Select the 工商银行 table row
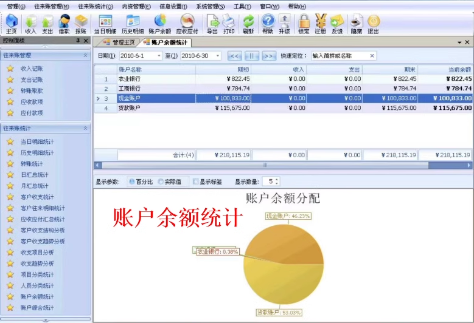The image size is (474, 323). (x=284, y=89)
